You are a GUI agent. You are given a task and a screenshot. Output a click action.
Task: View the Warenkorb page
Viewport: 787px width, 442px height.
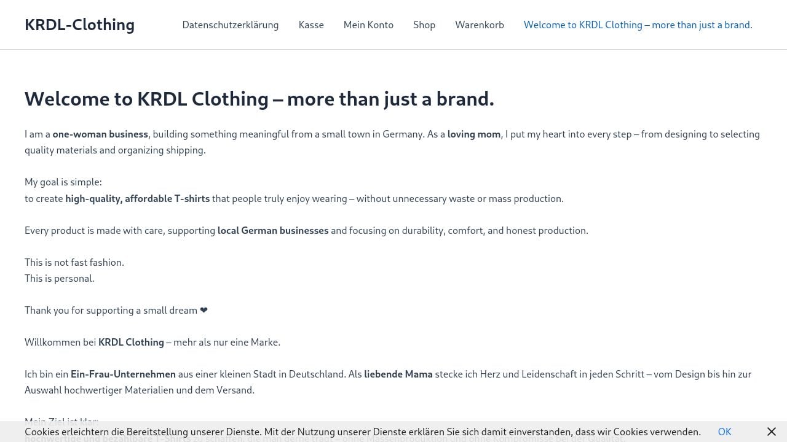tap(480, 25)
